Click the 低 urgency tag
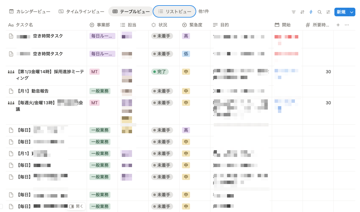360x212 pixels. tap(186, 54)
